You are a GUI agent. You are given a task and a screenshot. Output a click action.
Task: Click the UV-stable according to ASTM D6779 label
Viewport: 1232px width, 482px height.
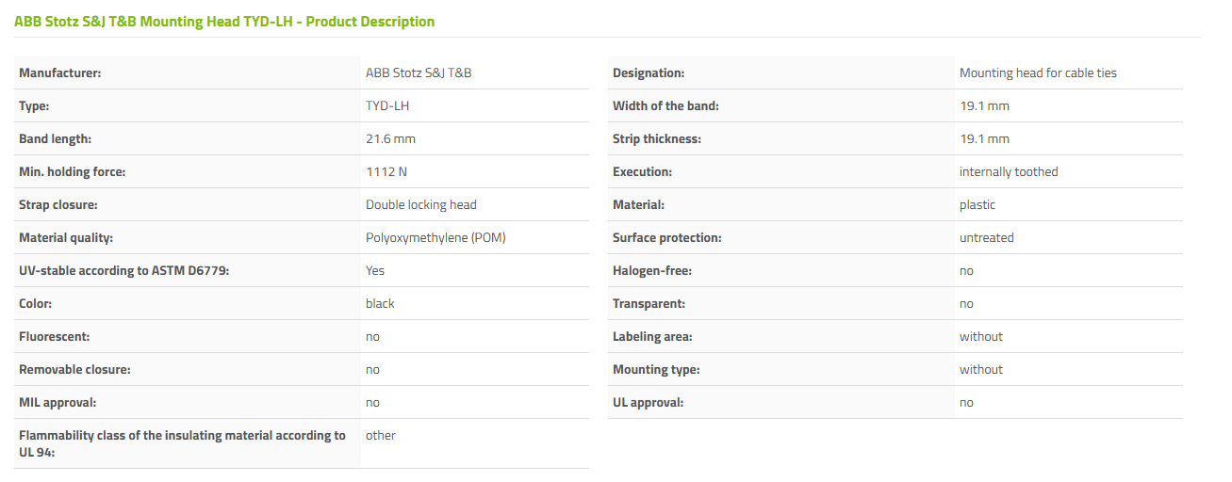coord(124,270)
